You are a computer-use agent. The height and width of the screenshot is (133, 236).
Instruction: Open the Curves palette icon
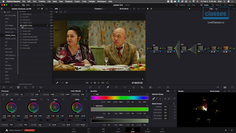[x=90, y=87]
